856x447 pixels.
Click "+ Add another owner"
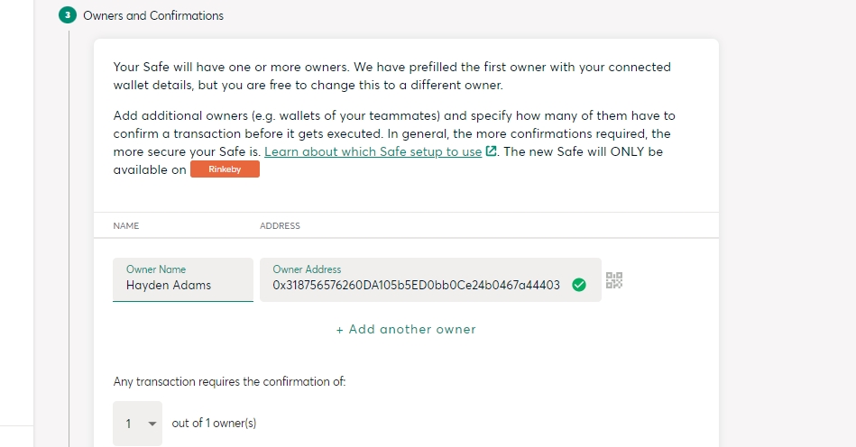(406, 329)
